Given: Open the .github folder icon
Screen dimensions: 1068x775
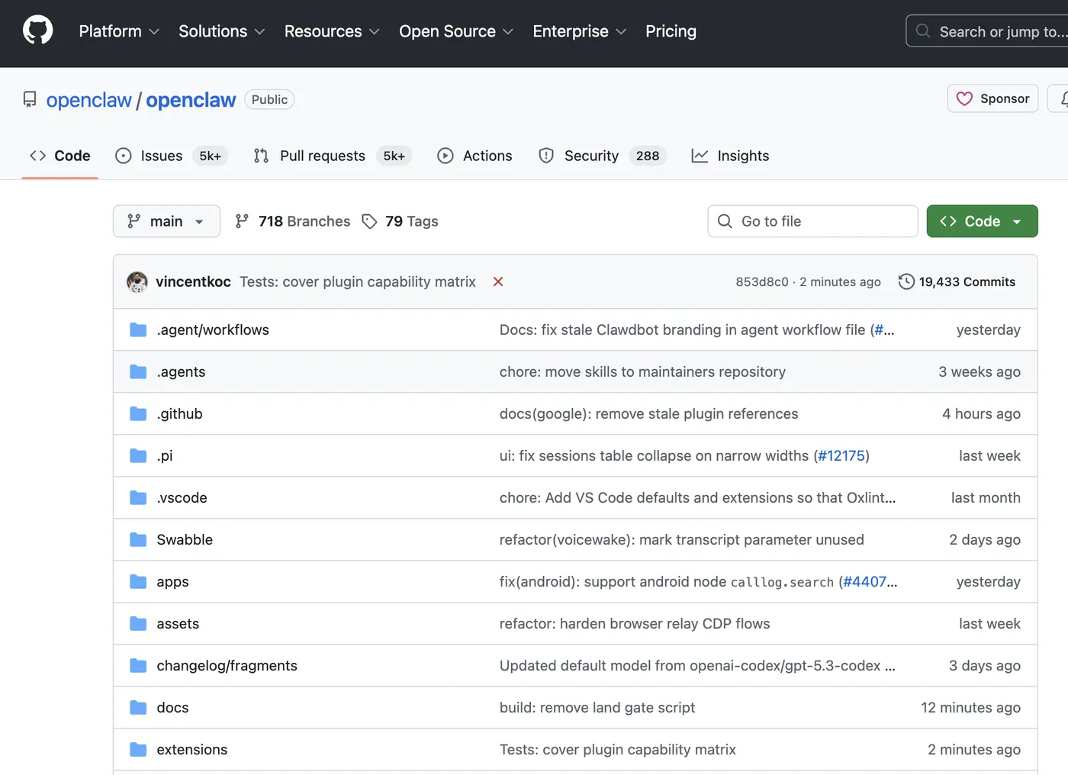Looking at the screenshot, I should click(x=138, y=413).
